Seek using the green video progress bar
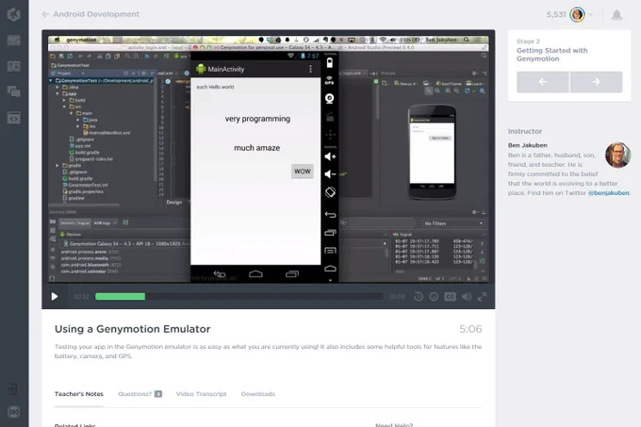This screenshot has height=427, width=641. click(121, 296)
